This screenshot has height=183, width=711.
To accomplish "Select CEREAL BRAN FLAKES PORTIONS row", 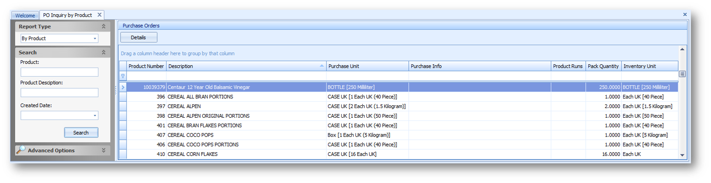I will 399,126.
